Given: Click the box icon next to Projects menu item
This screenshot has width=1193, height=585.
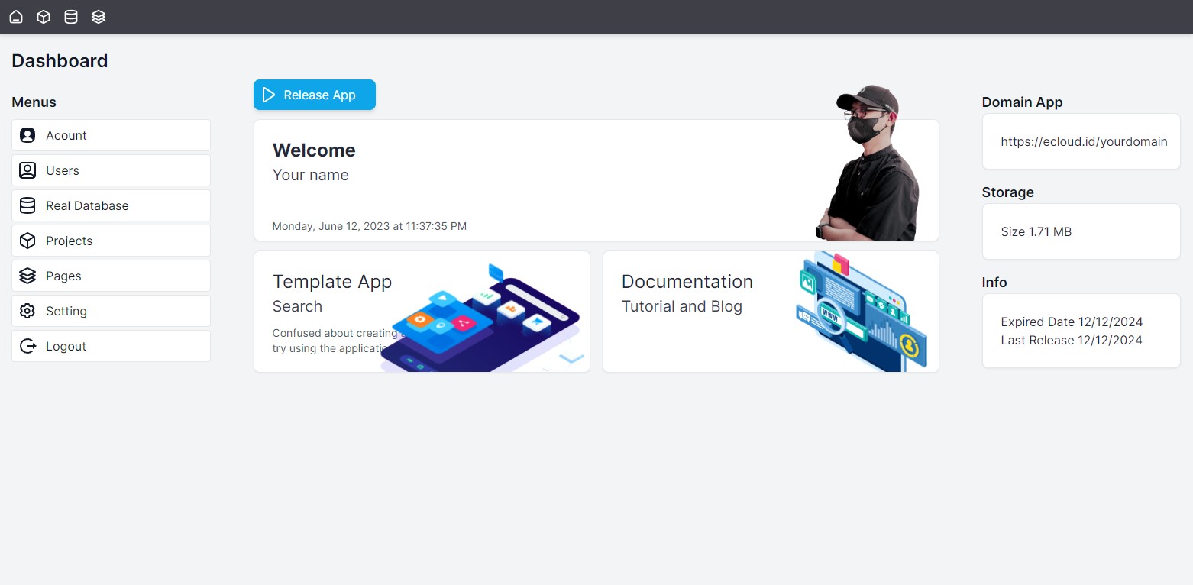Looking at the screenshot, I should pos(27,241).
